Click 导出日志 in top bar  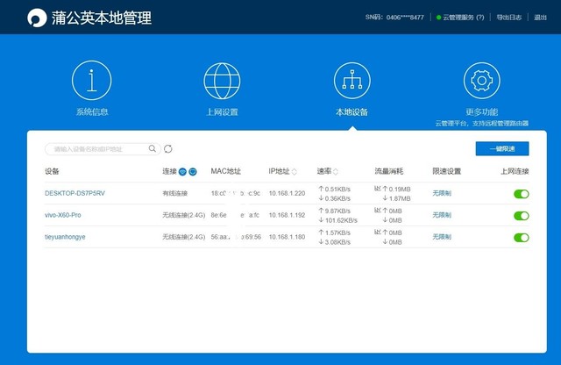point(509,17)
